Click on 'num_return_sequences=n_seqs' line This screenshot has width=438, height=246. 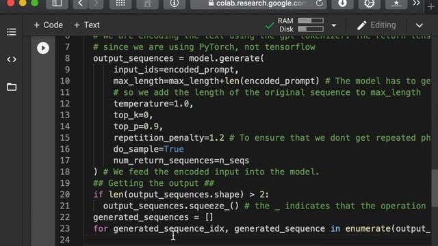tap(181, 161)
